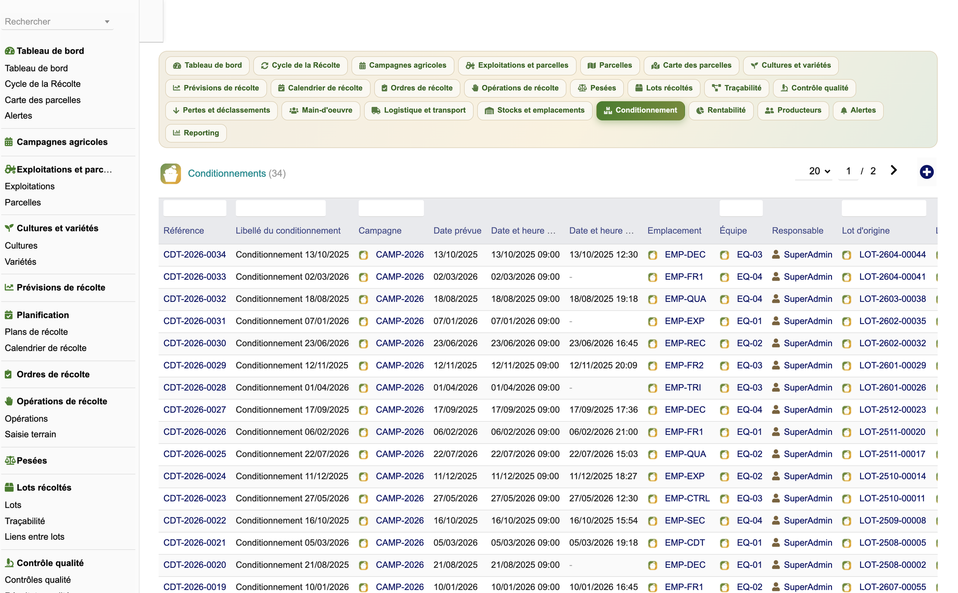Click emplacement icon beside EMP-CTRL

coord(652,499)
